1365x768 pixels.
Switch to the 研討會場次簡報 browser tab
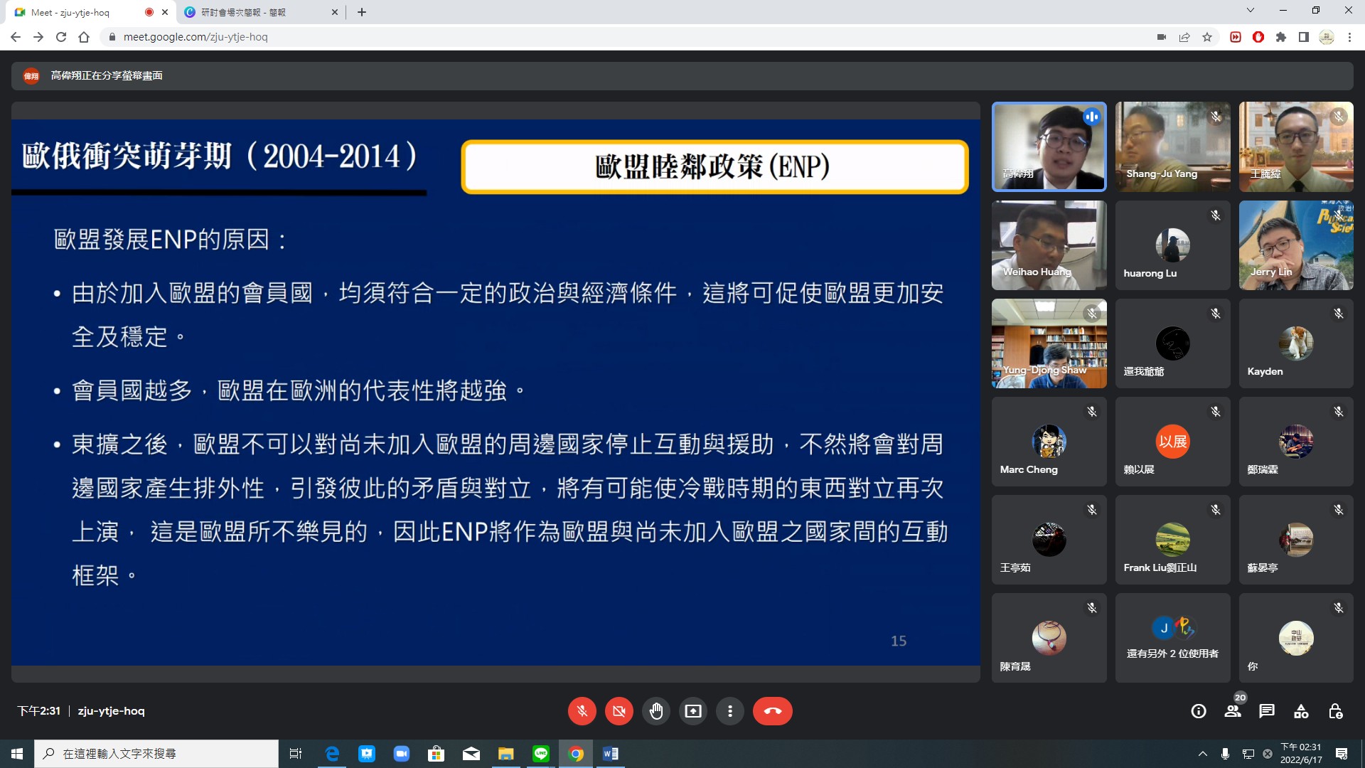click(243, 12)
